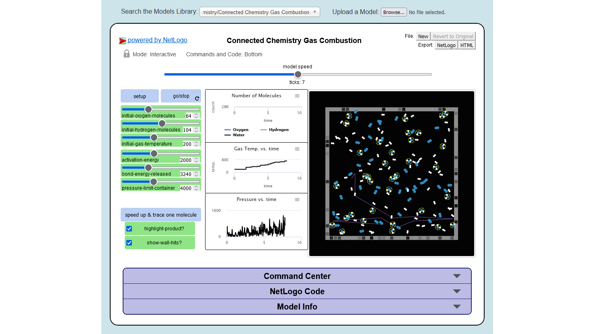Open the Pressure vs. time plot menu
The height and width of the screenshot is (334, 594).
(297, 199)
